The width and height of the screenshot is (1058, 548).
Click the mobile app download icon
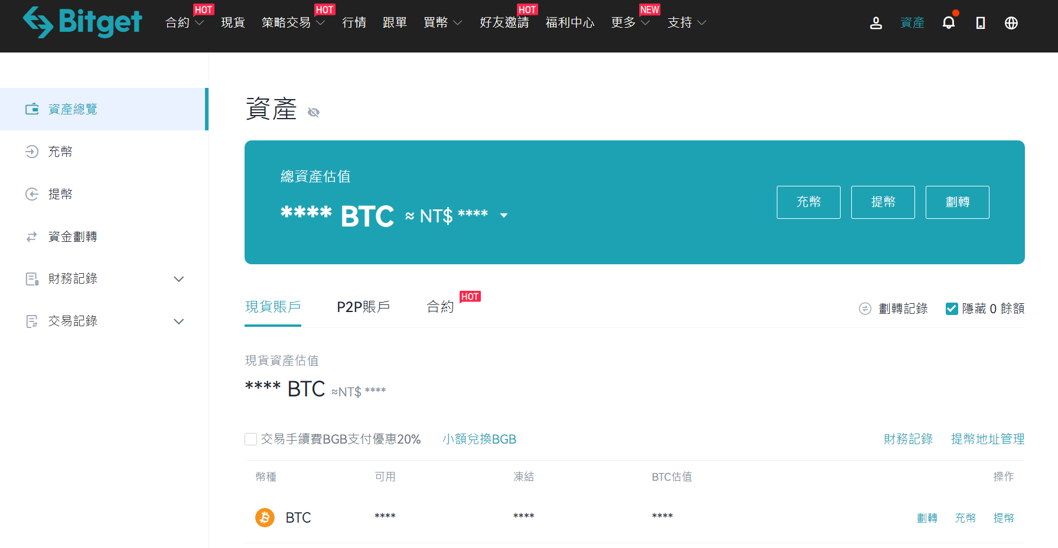981,23
